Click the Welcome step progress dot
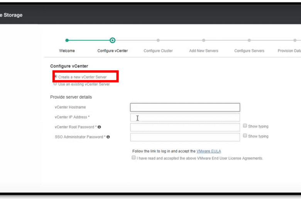This screenshot has width=301, height=199. point(67,40)
